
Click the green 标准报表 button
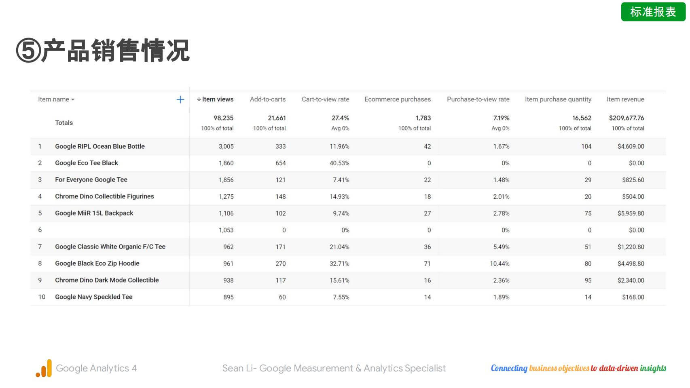pyautogui.click(x=653, y=12)
